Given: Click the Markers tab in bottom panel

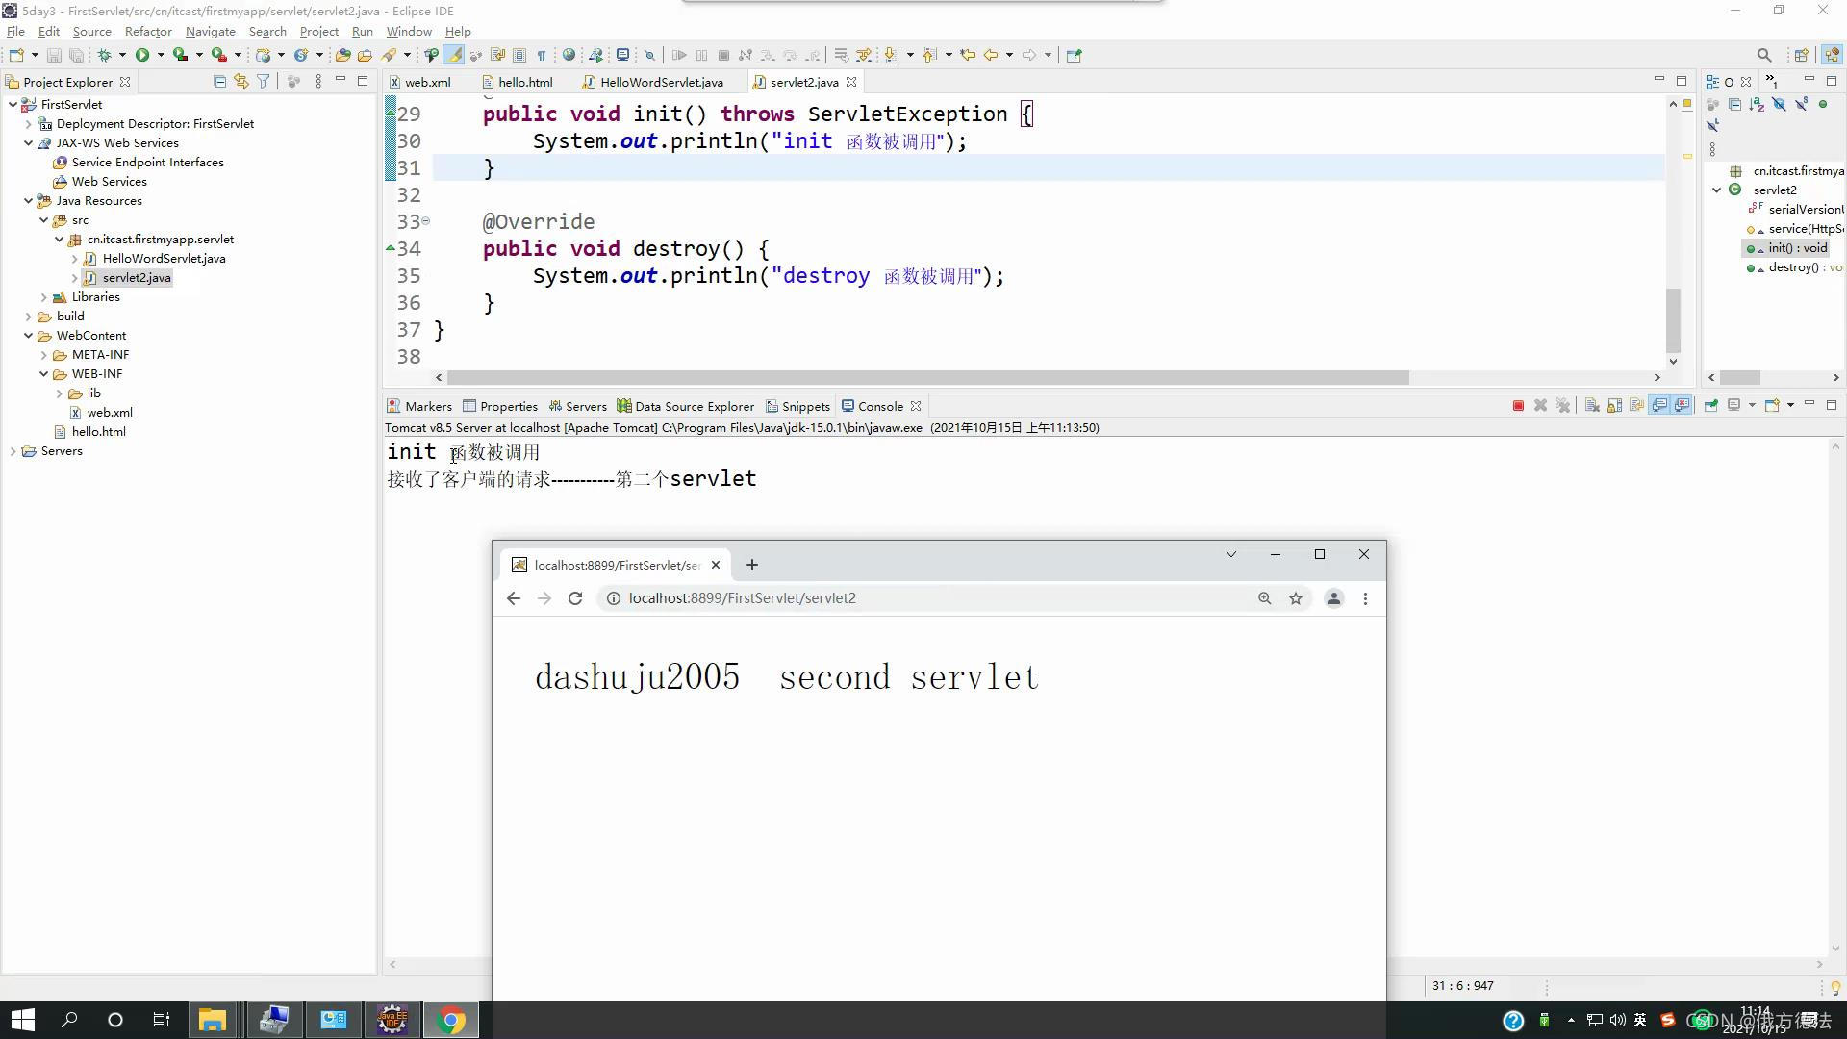Looking at the screenshot, I should click(429, 405).
